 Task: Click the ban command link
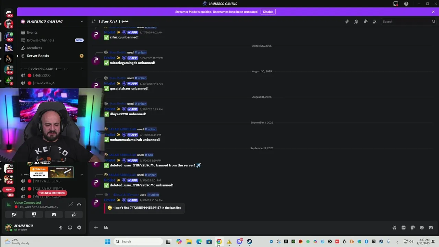click(149, 155)
